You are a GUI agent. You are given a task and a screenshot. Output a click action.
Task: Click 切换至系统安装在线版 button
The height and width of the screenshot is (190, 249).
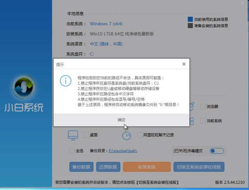point(199,167)
